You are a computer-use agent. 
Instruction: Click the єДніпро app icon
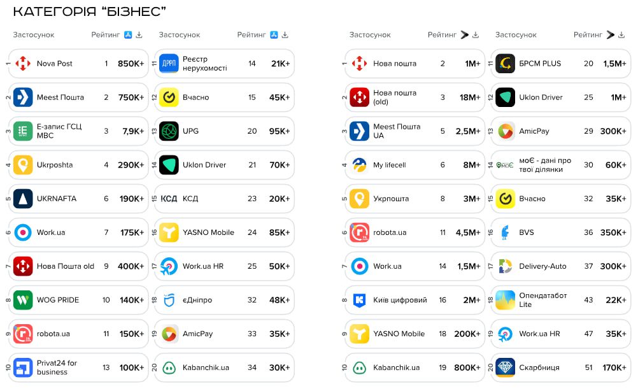pyautogui.click(x=169, y=300)
